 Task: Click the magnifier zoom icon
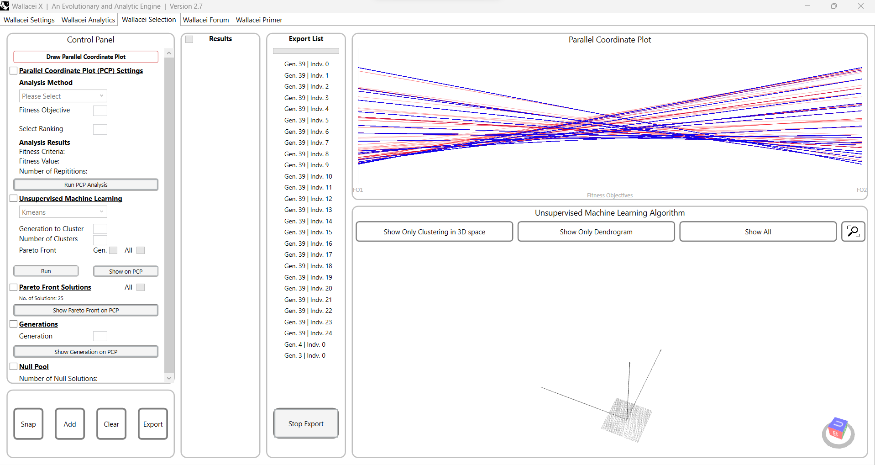pyautogui.click(x=853, y=232)
